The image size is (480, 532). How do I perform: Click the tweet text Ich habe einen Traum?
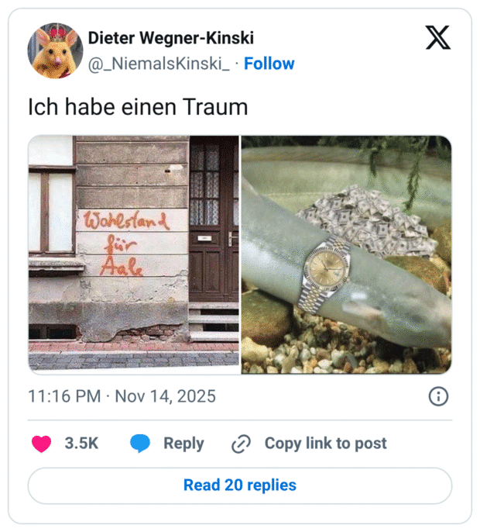tap(138, 107)
